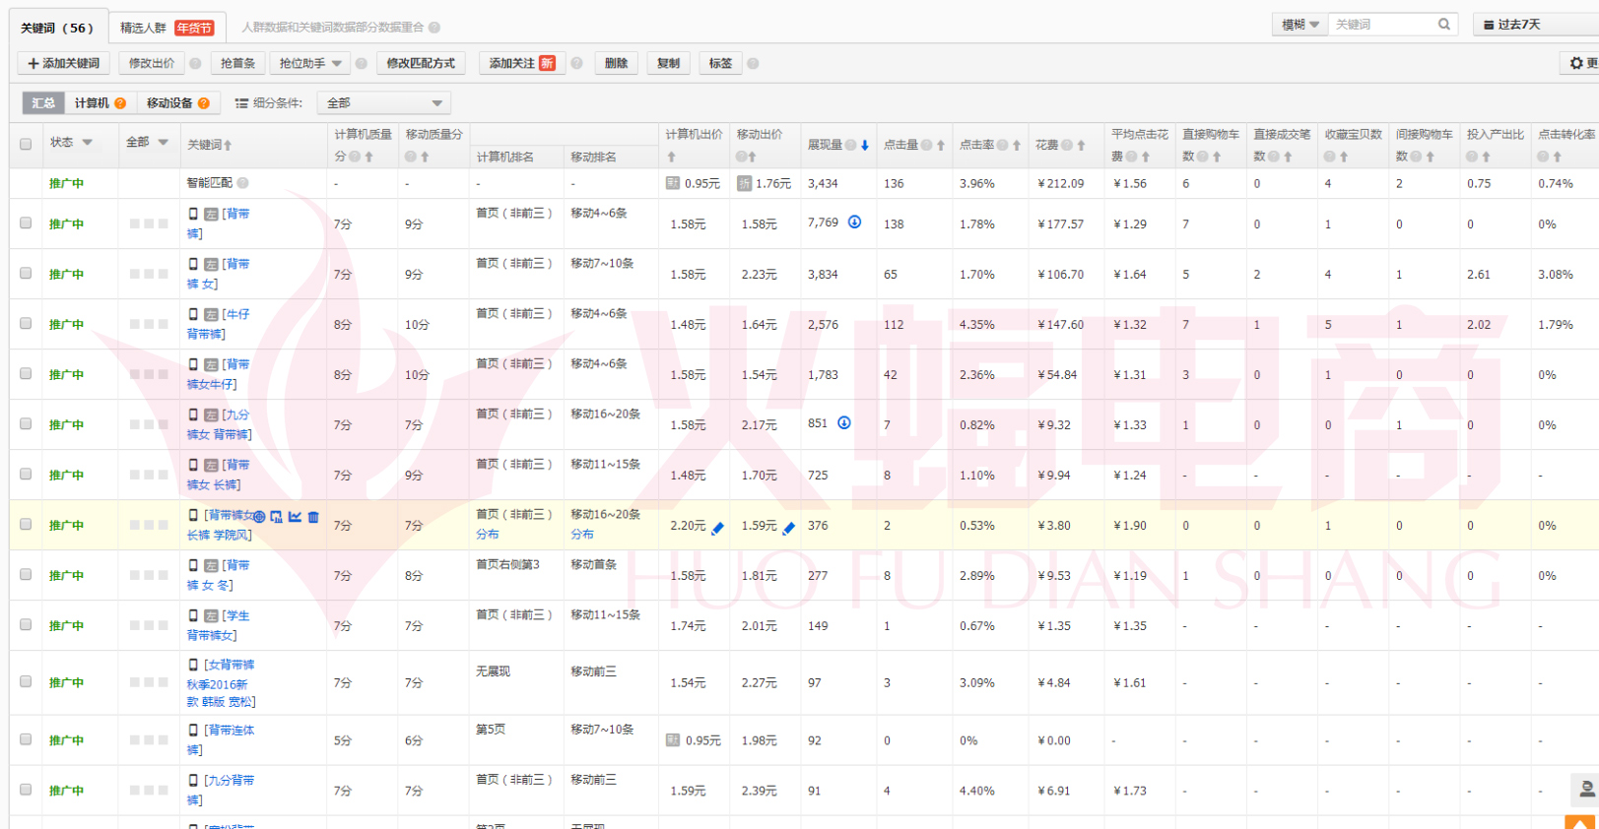Viewport: 1599px width, 829px height.
Task: Tick the checkbox for 背带裤女牛仔 row
Action: pyautogui.click(x=26, y=373)
